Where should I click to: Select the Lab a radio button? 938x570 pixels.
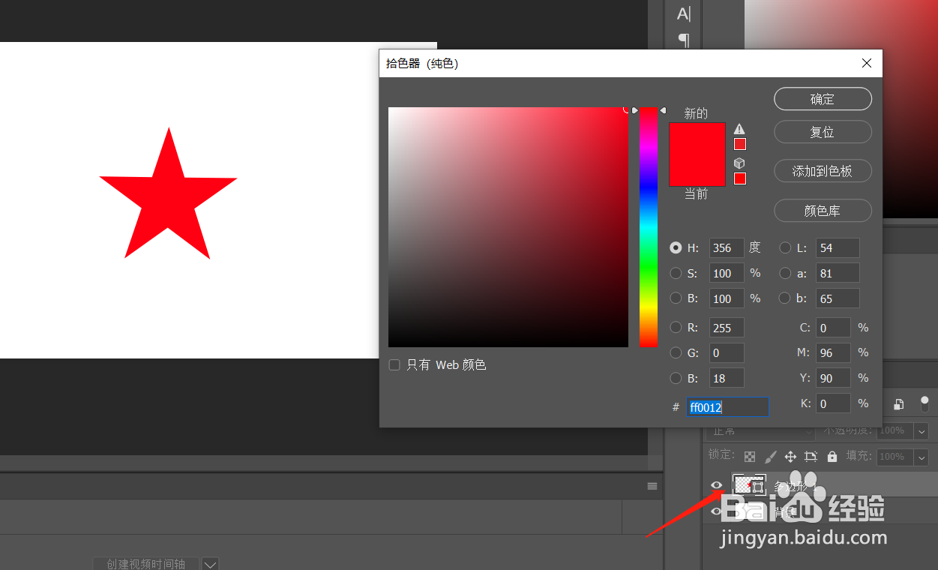(785, 273)
